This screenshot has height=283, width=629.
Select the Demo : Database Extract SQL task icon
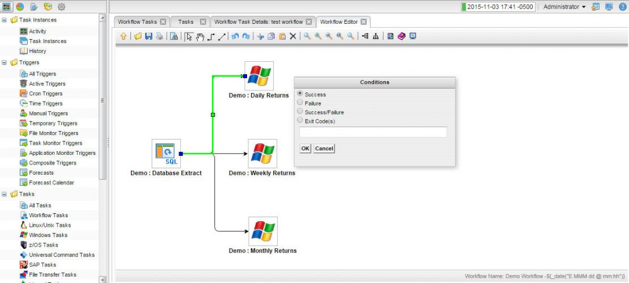[166, 153]
